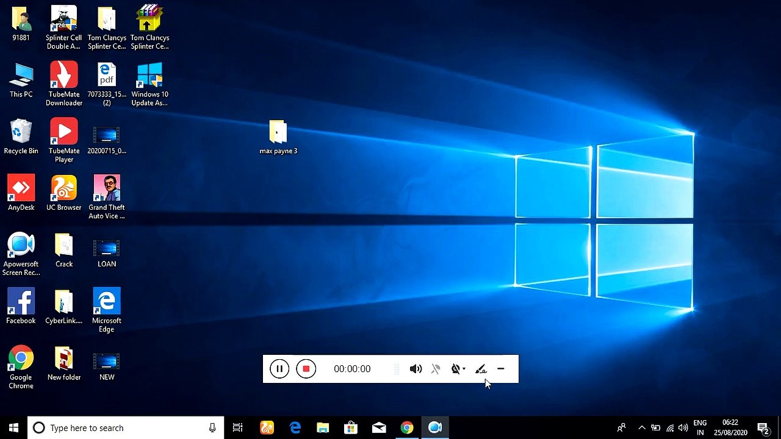The image size is (781, 439).
Task: Select the max payne 3 folder
Action: coord(278,137)
